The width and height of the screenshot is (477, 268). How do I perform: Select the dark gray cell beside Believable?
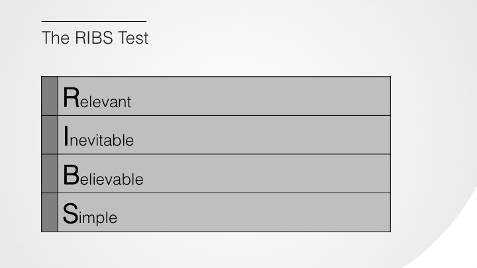coord(50,173)
